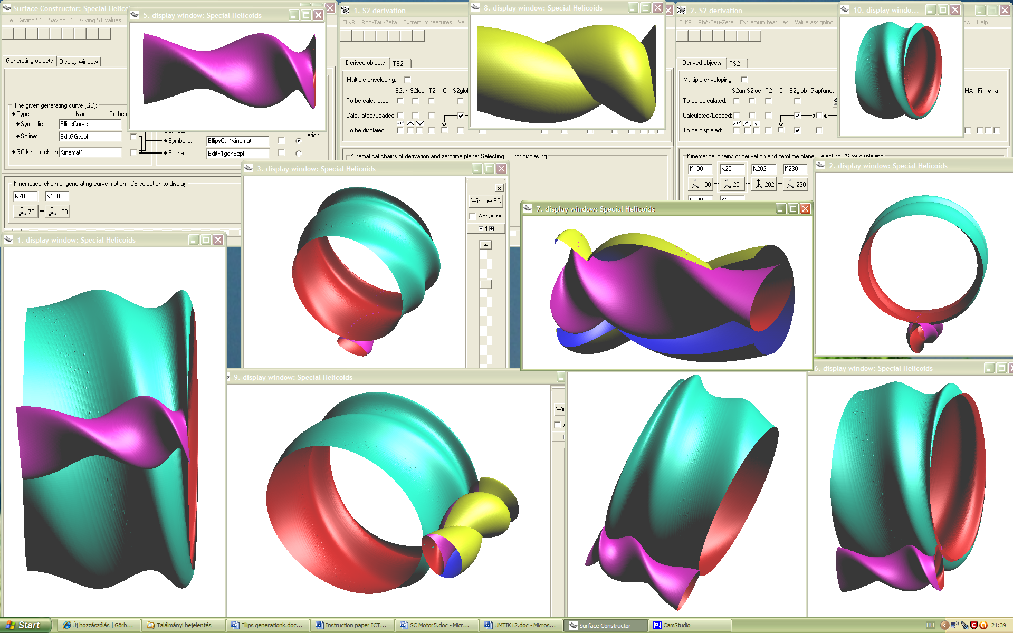Open Rhó-Tau-Zeta menu in 1. S2 derivation
Screen dimensions: 1013x633
click(379, 22)
